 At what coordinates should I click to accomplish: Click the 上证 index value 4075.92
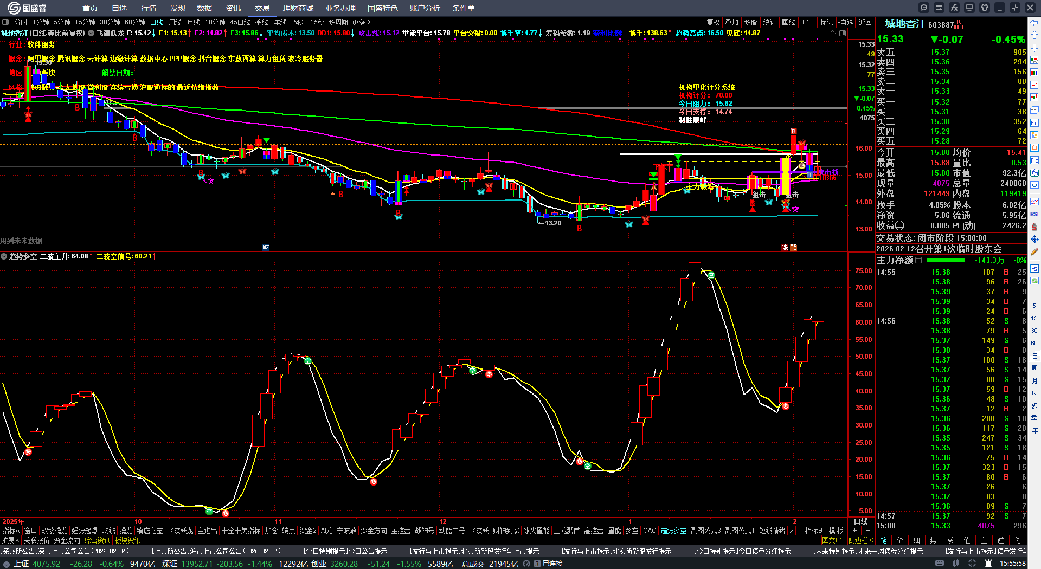pos(46,564)
